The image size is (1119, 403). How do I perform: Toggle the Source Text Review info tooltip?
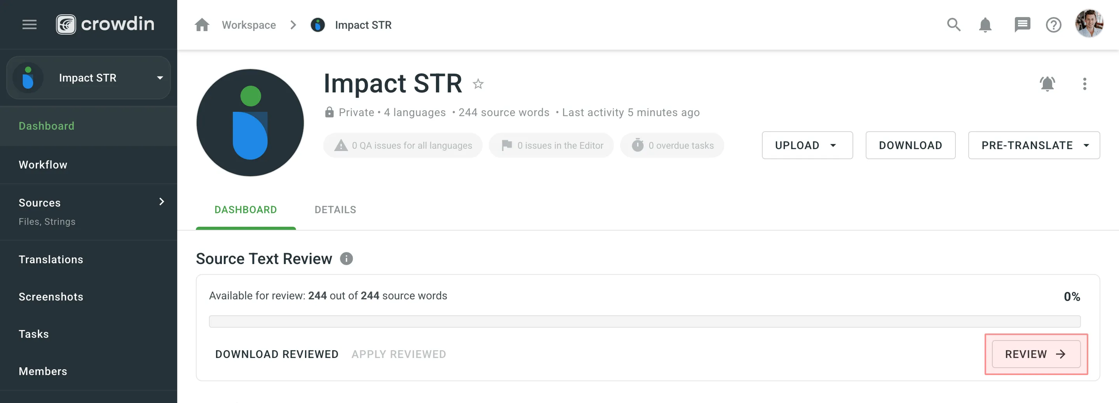346,259
